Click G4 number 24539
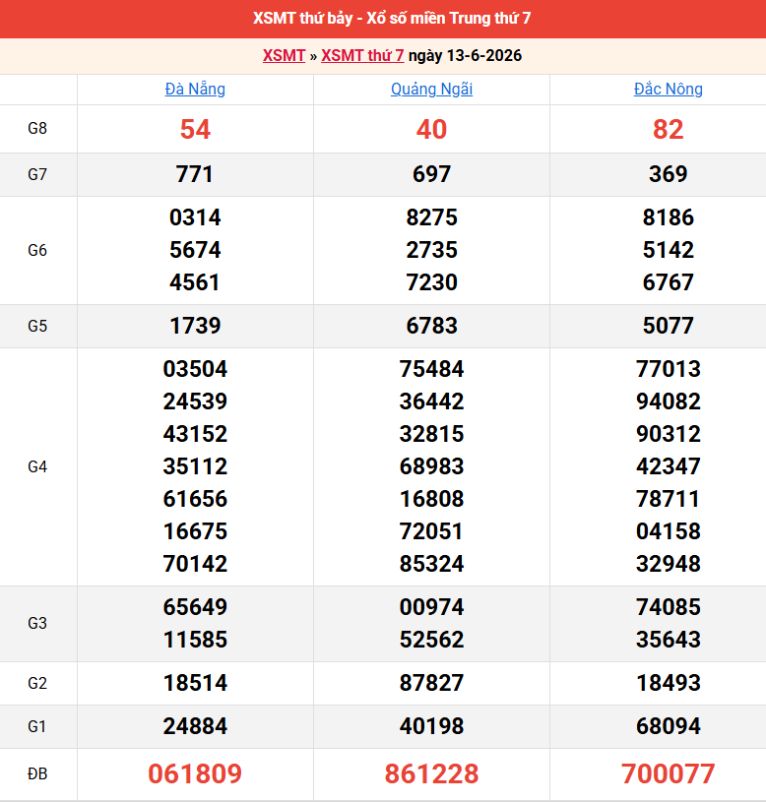 [x=195, y=401]
